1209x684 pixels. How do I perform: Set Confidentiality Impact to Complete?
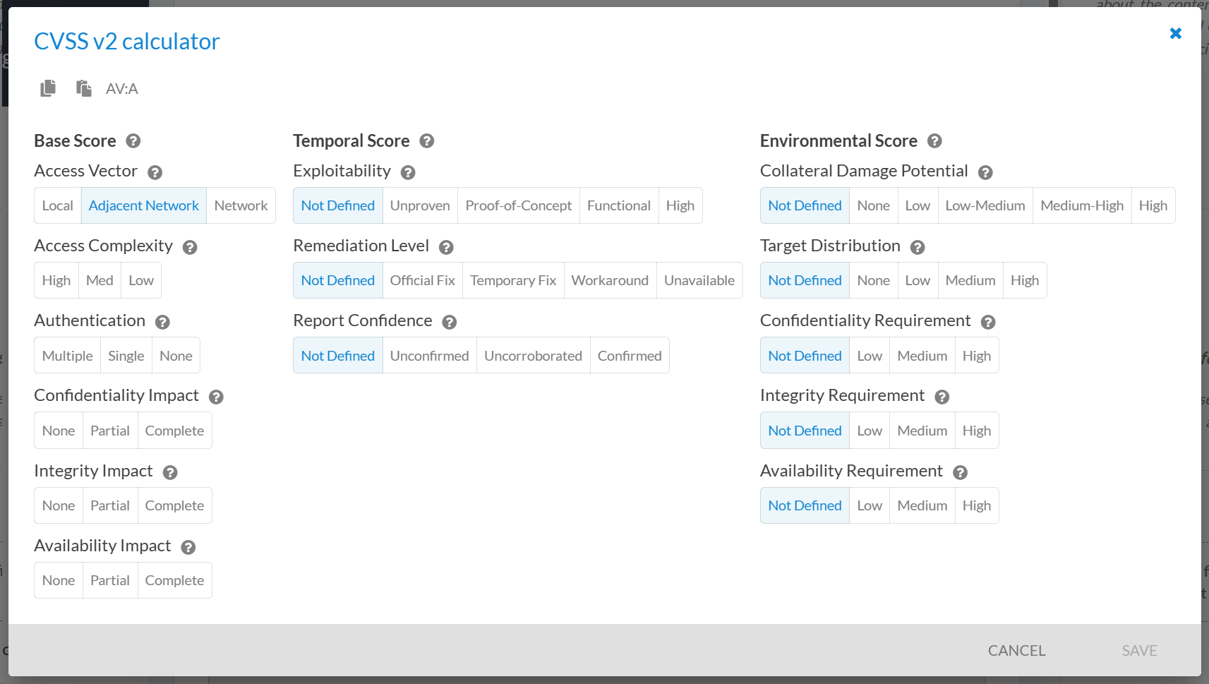pos(174,431)
